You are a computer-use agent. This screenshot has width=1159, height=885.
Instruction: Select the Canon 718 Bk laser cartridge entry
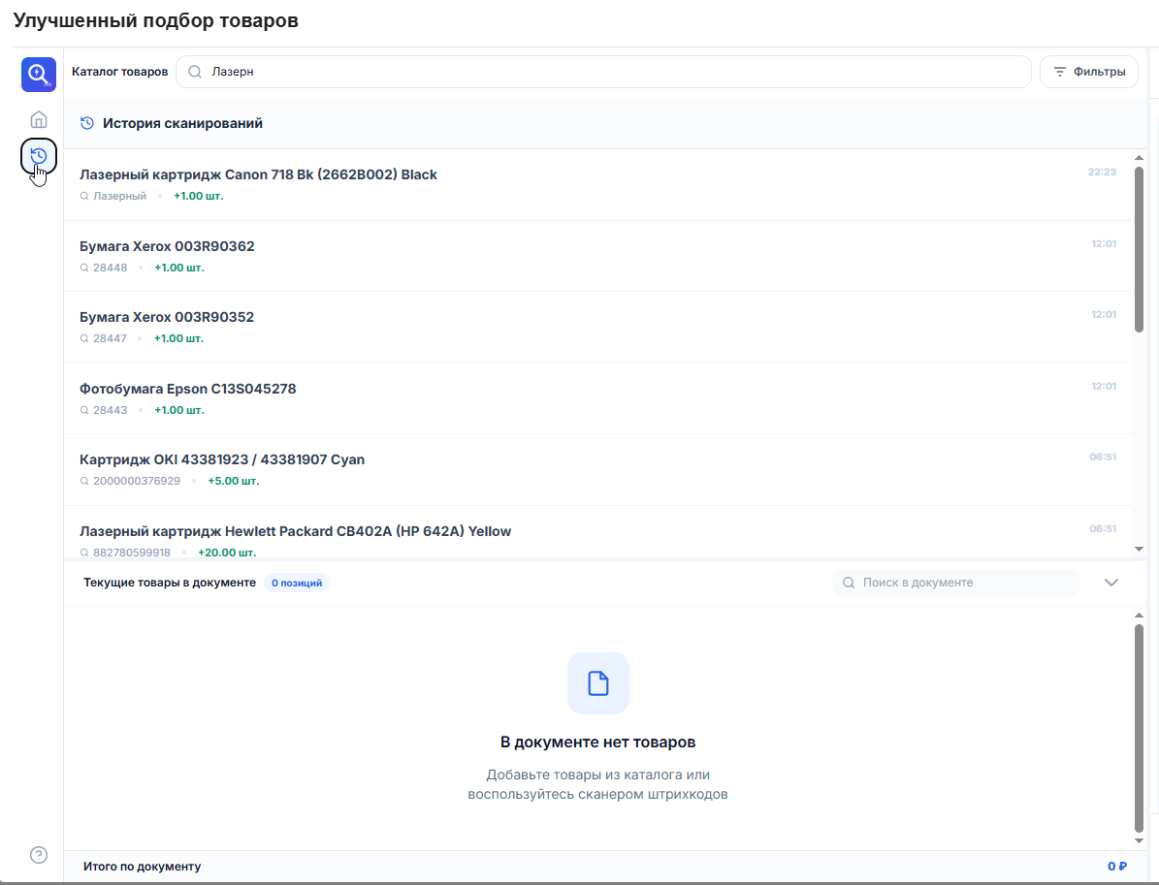click(598, 185)
